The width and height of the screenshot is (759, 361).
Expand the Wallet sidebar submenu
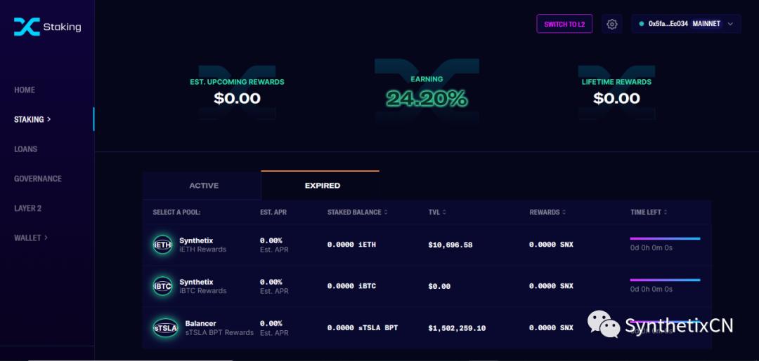(31, 238)
